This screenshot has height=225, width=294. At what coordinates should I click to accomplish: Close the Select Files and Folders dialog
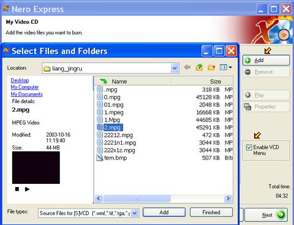click(231, 51)
